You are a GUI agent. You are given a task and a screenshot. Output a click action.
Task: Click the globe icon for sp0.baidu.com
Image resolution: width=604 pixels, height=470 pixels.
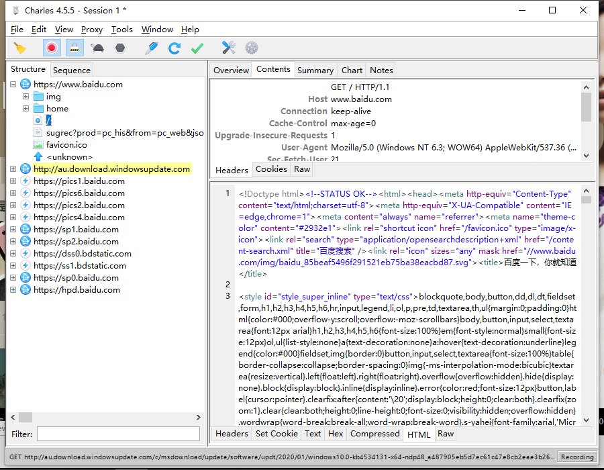pyautogui.click(x=26, y=278)
